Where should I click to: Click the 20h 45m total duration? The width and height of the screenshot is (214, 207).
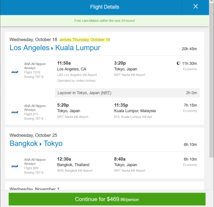tap(189, 49)
